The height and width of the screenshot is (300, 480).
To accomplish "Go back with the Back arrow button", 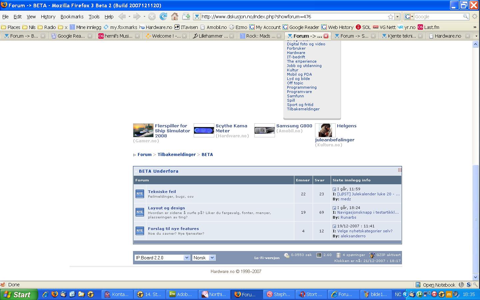I will (122, 16).
